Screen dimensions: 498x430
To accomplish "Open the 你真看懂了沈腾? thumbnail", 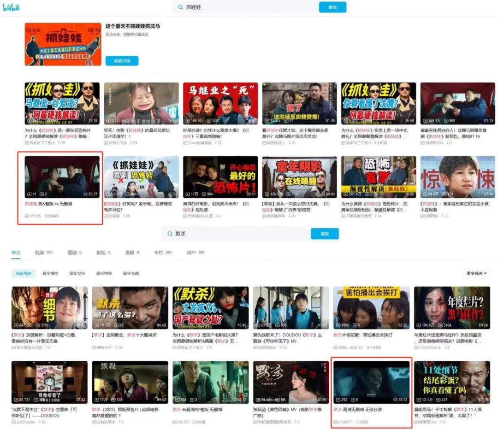I will tap(379, 103).
